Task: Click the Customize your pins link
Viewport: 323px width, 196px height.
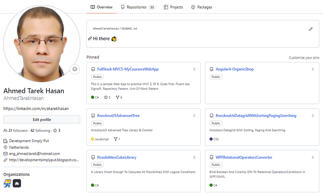Action: tap(304, 58)
